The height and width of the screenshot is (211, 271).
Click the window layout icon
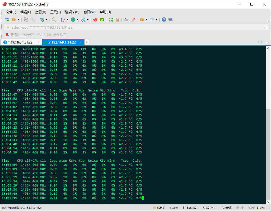click(x=152, y=20)
